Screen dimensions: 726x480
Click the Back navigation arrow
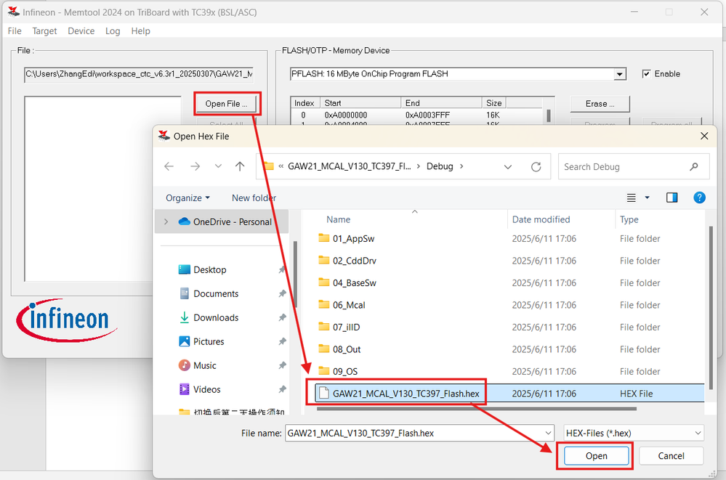click(169, 166)
